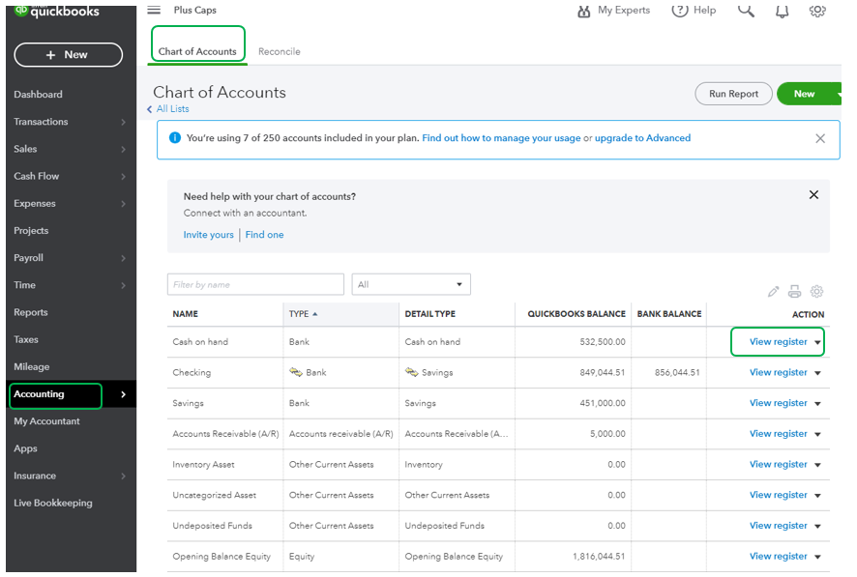This screenshot has width=857, height=577.
Task: Click the green New account button
Action: click(x=804, y=94)
